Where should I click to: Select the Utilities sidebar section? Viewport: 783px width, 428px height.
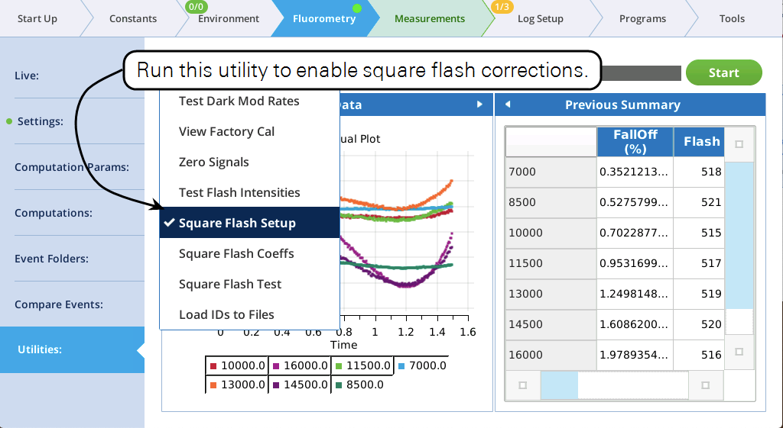click(73, 349)
